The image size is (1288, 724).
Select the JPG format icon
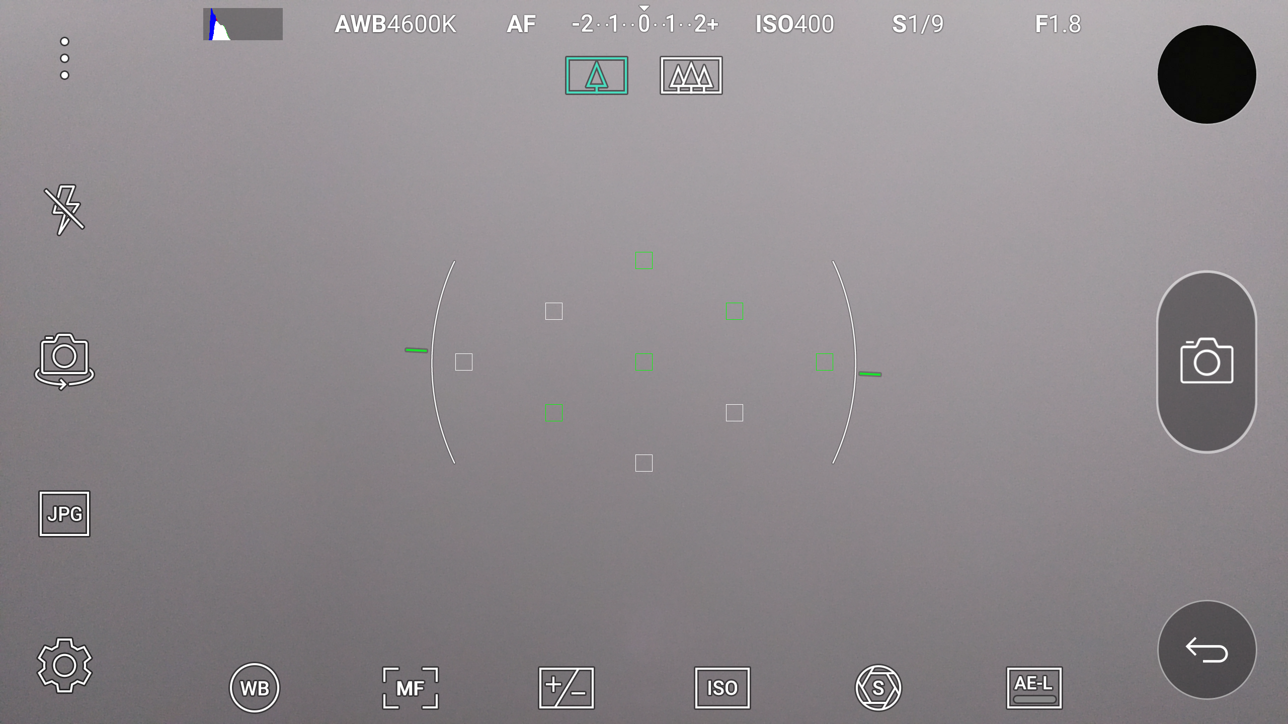(x=64, y=514)
